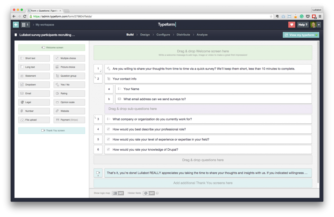
Task: Select the Short text field type
Action: 34,58
